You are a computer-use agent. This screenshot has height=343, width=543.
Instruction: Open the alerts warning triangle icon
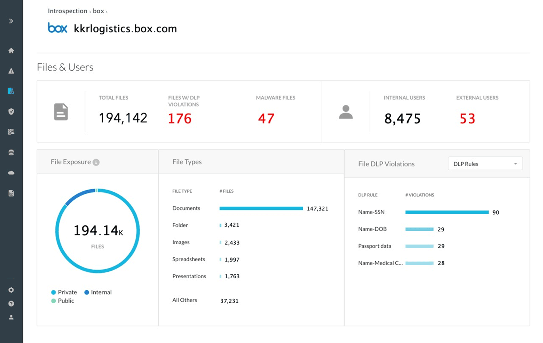click(x=11, y=71)
